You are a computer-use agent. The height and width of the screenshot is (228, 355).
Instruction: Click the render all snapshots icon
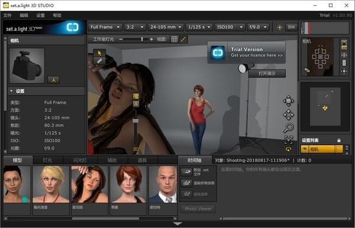click(186, 183)
